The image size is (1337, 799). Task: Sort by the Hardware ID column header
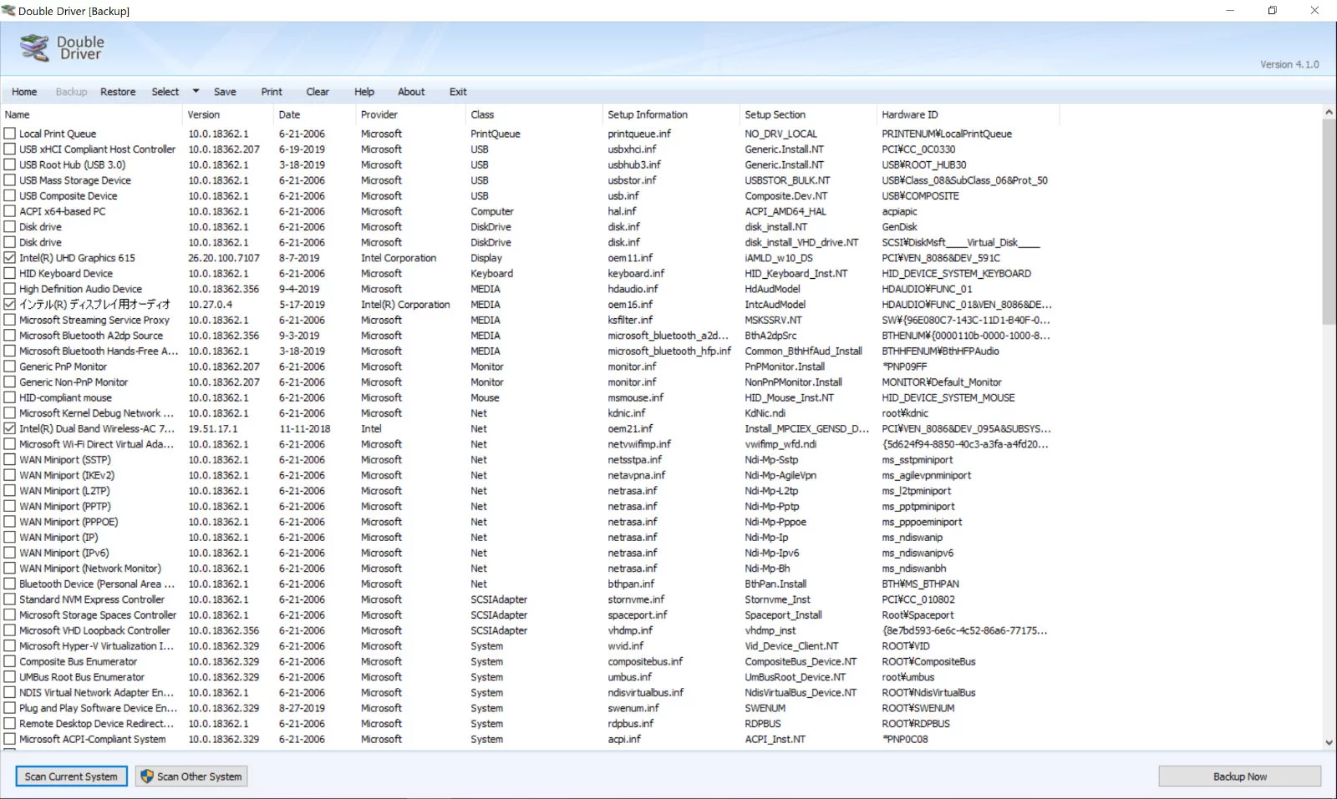pyautogui.click(x=968, y=114)
